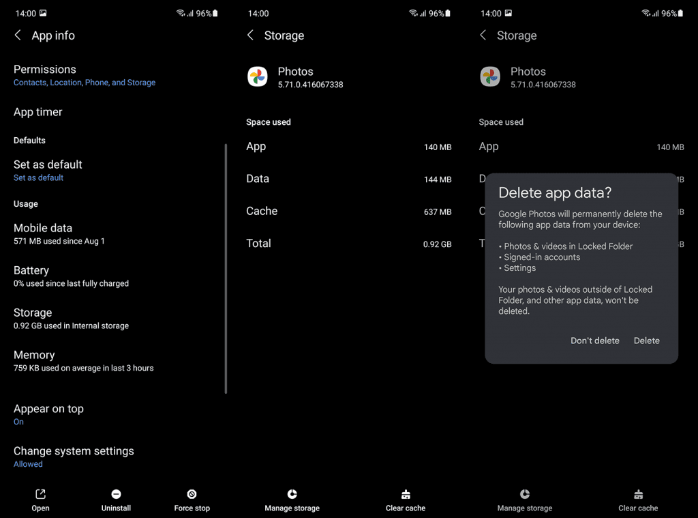Tap the dimmed Photos app icon behind dialog

[490, 76]
